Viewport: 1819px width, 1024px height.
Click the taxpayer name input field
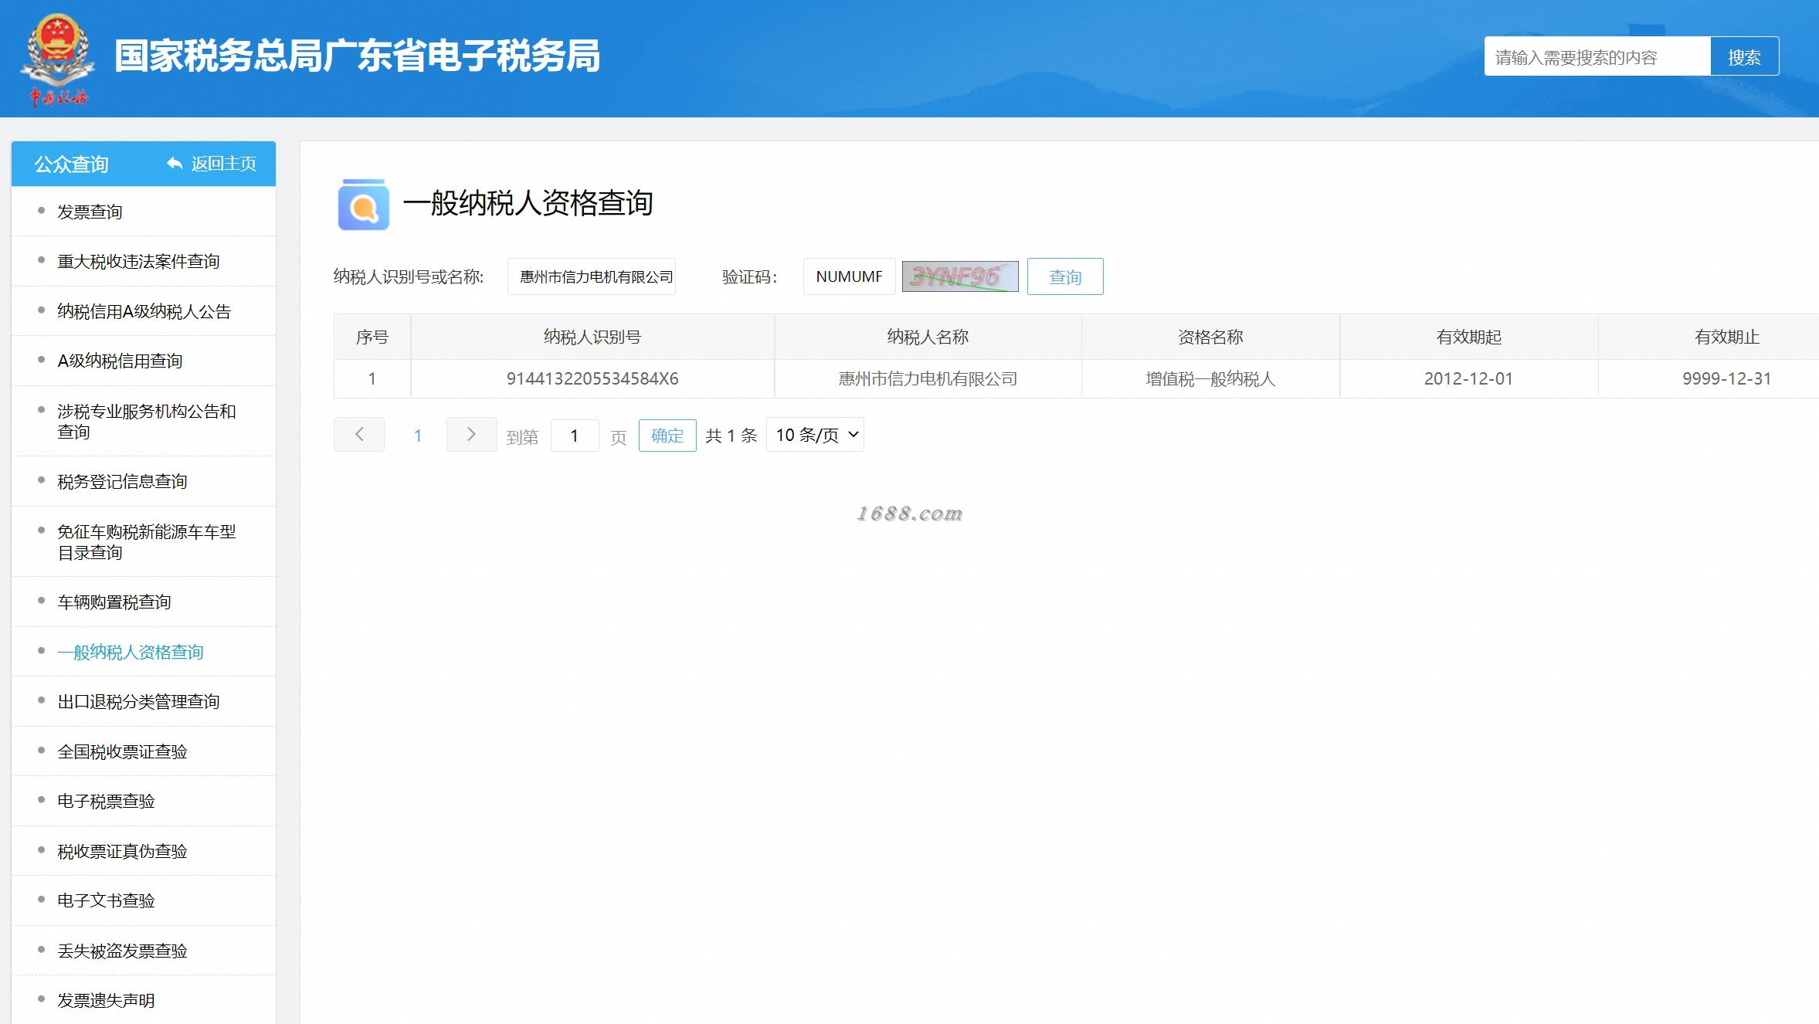[591, 276]
